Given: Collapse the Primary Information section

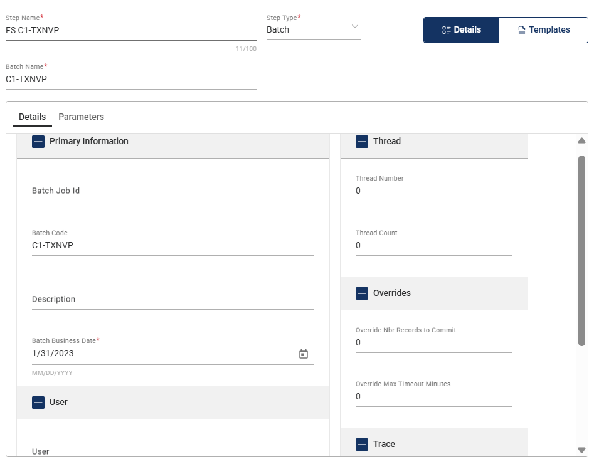Looking at the screenshot, I should point(38,142).
